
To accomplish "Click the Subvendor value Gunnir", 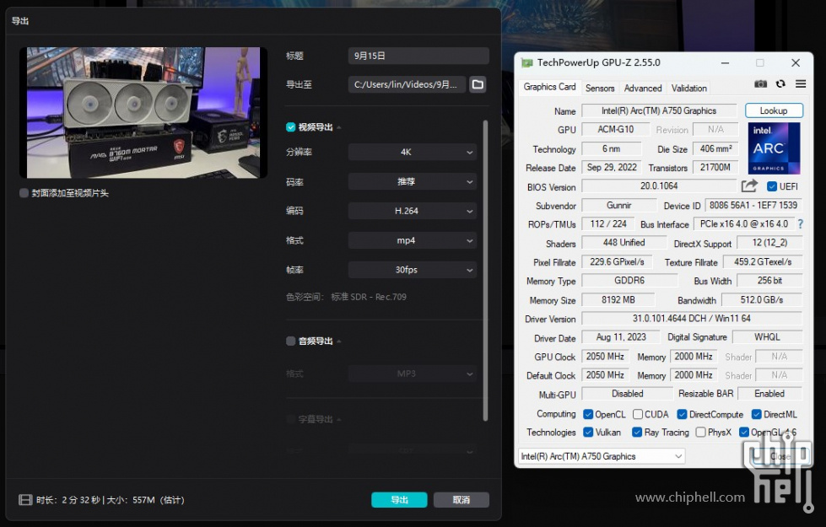I will [x=619, y=206].
